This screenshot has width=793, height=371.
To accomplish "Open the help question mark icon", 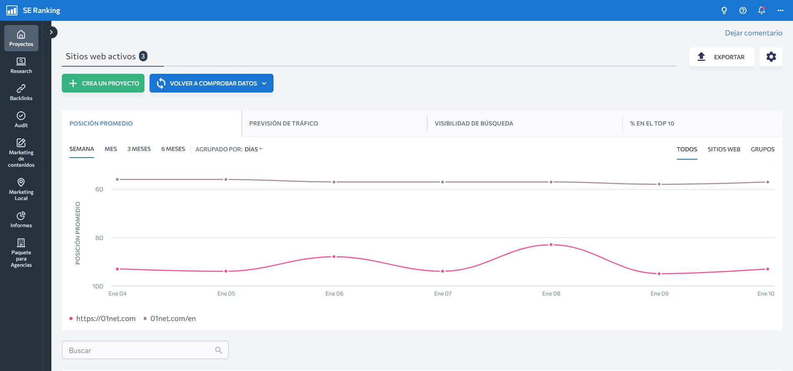I will click(743, 10).
